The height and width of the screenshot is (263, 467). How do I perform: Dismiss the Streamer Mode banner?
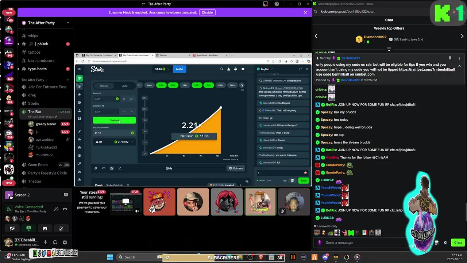[x=305, y=12]
